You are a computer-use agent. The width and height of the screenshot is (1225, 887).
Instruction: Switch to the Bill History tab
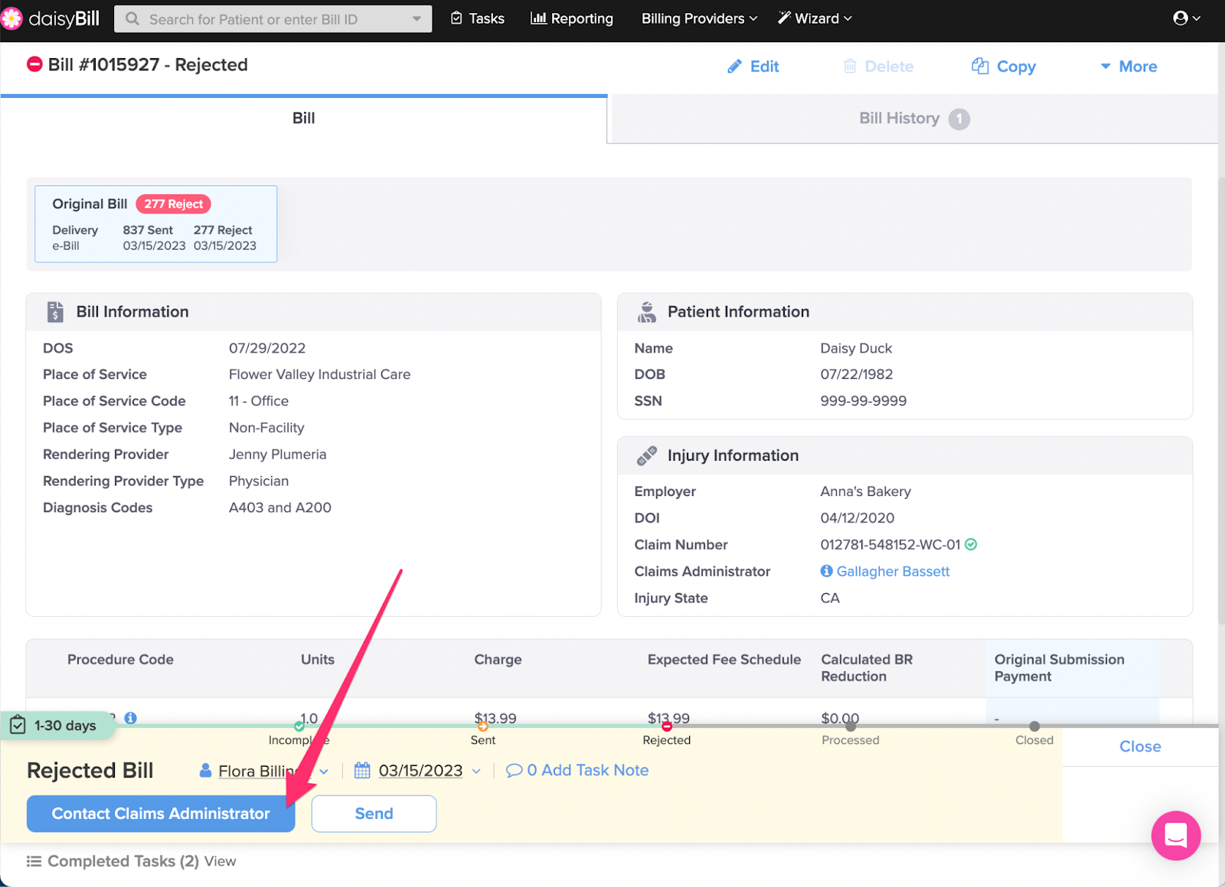tap(913, 119)
